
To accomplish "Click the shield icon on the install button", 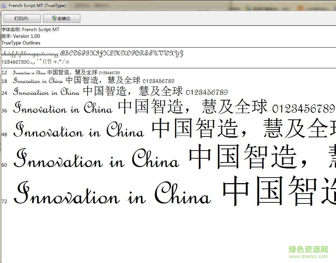I will point(54,19).
